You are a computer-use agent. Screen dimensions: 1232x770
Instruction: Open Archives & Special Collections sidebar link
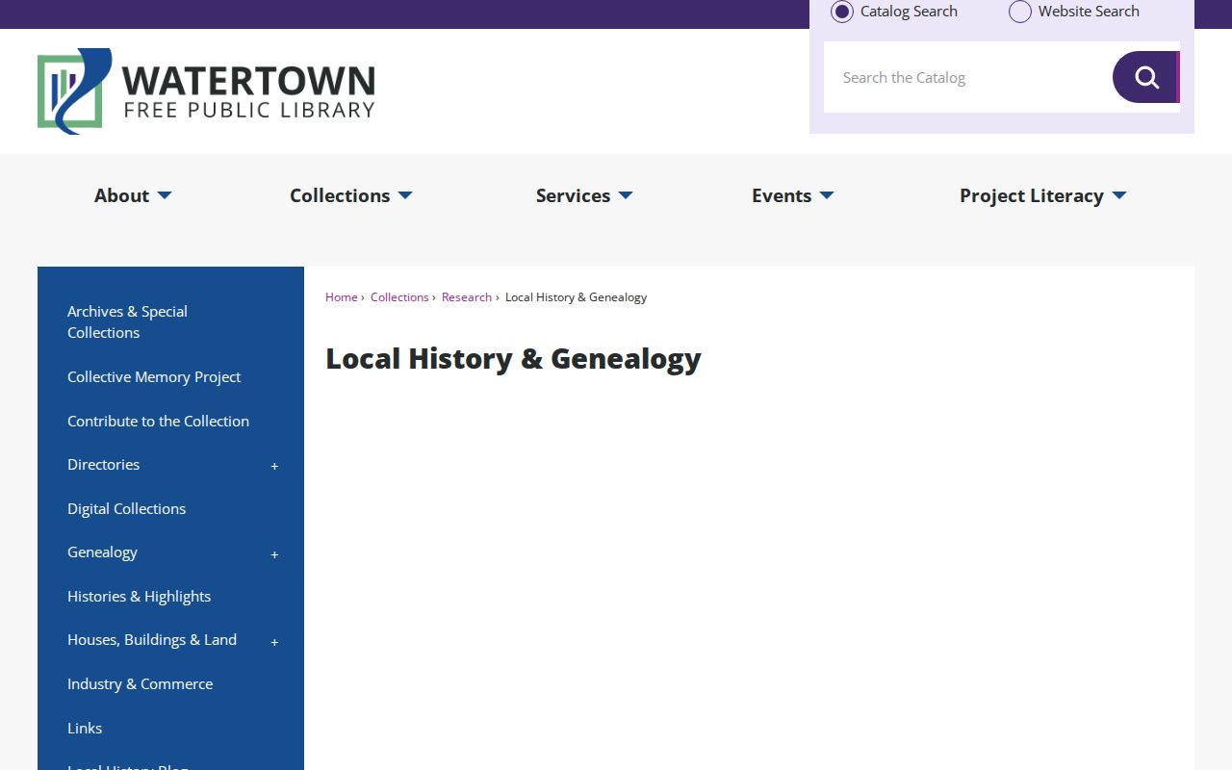[x=127, y=321]
